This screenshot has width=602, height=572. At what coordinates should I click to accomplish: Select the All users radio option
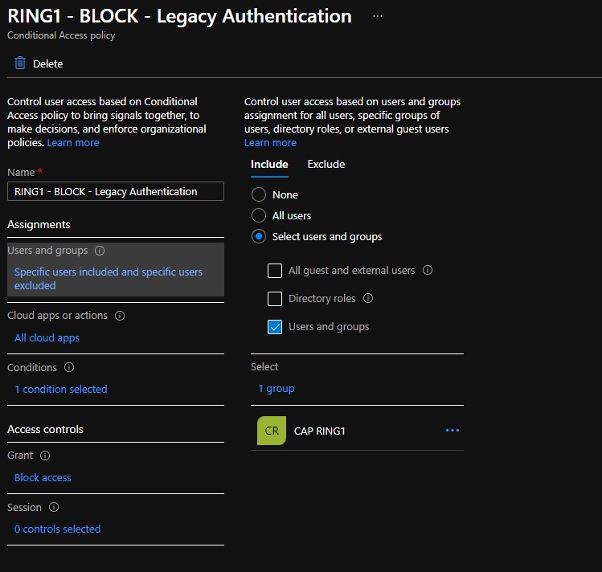(259, 215)
